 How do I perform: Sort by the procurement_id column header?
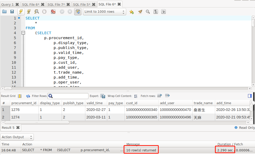coord(24,103)
